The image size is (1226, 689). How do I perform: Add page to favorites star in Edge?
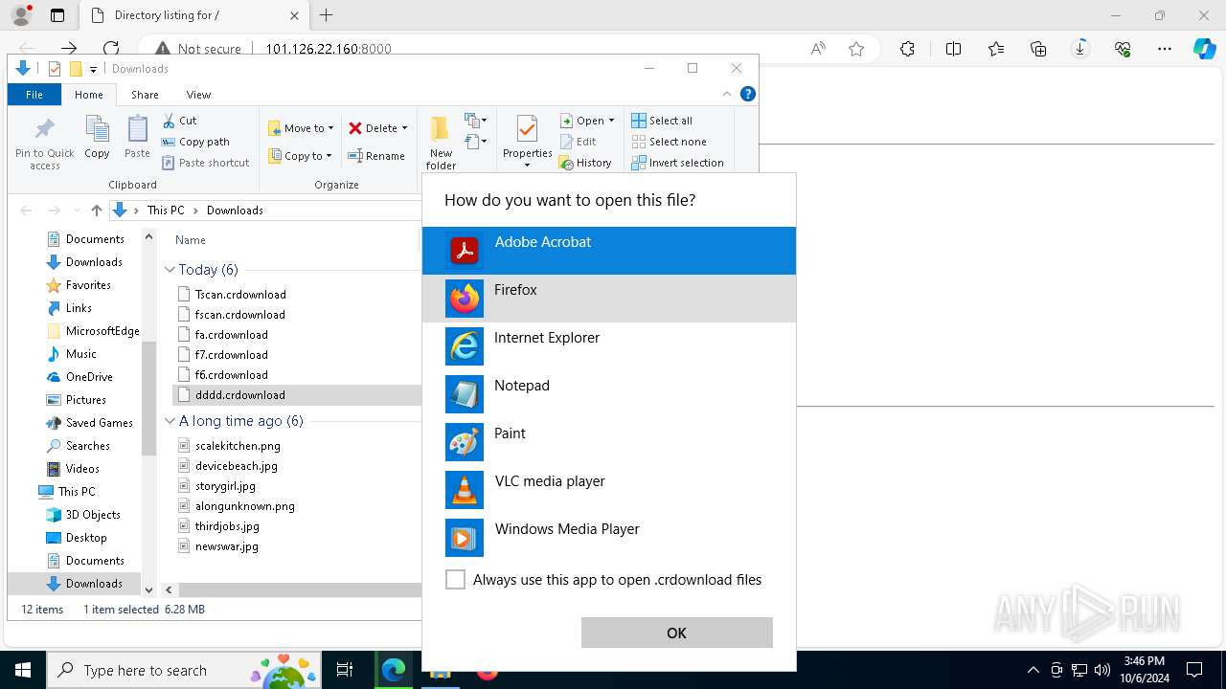click(856, 49)
